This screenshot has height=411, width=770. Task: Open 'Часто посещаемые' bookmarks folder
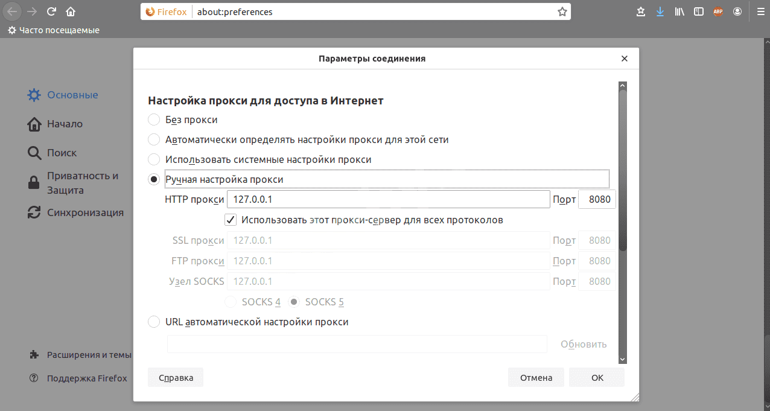click(53, 30)
